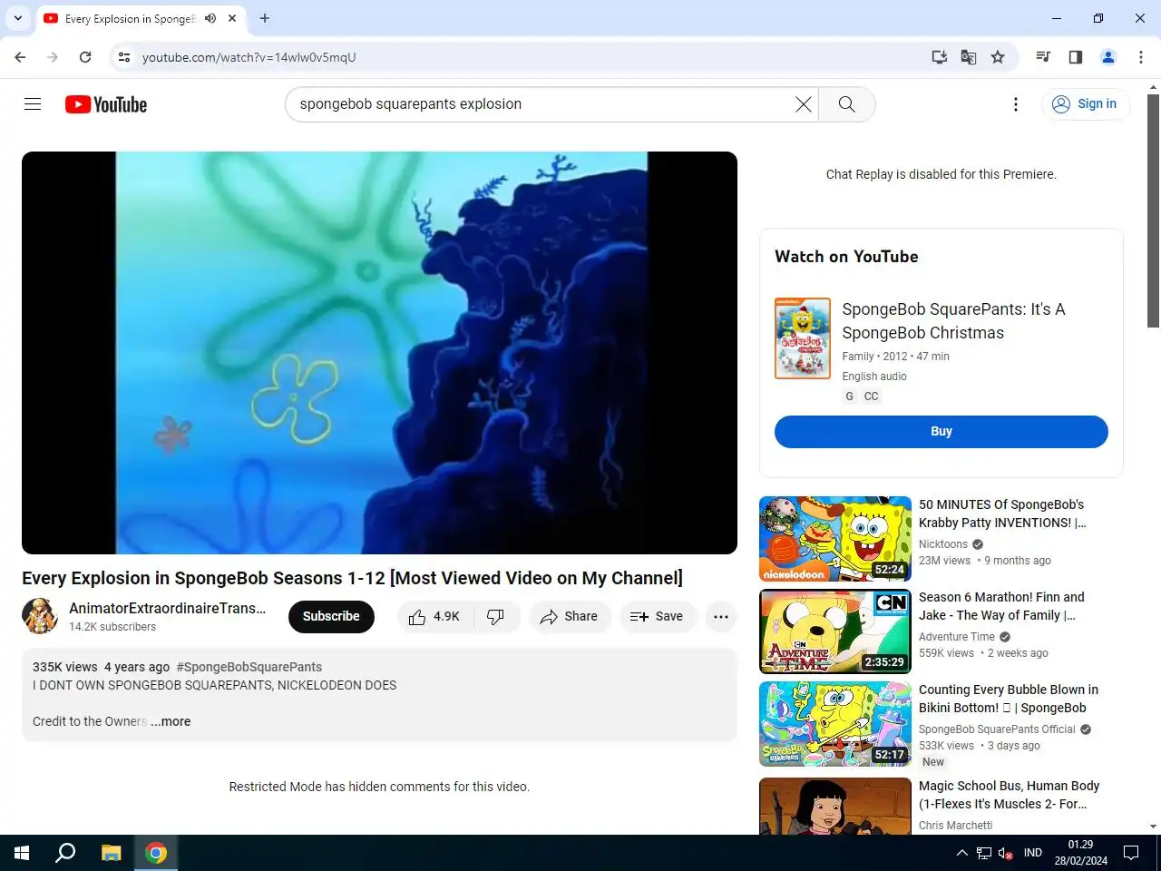The width and height of the screenshot is (1161, 871).
Task: Open Windows Start menu
Action: tap(22, 853)
